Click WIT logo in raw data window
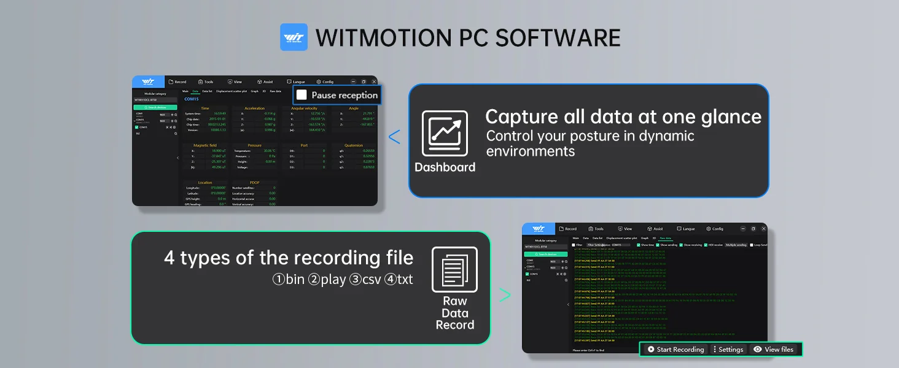Screen dimensions: 899x368 [x=539, y=228]
